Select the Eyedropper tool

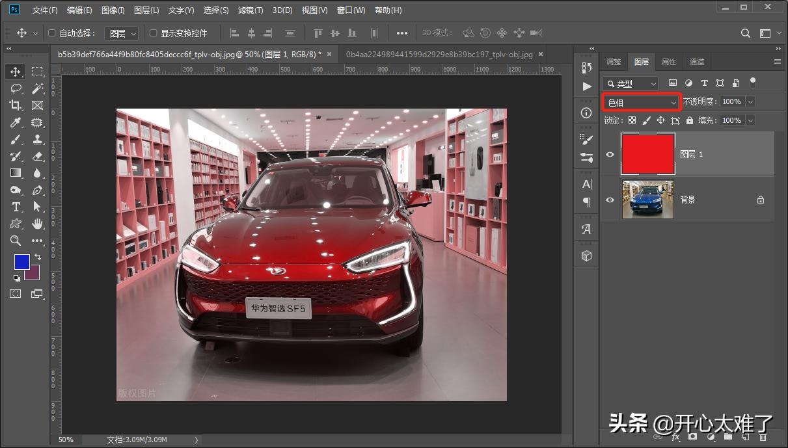(16, 122)
